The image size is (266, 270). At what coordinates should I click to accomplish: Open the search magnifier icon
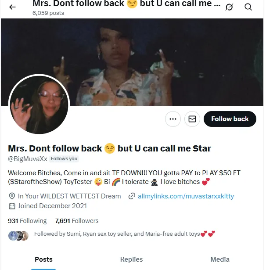click(248, 7)
